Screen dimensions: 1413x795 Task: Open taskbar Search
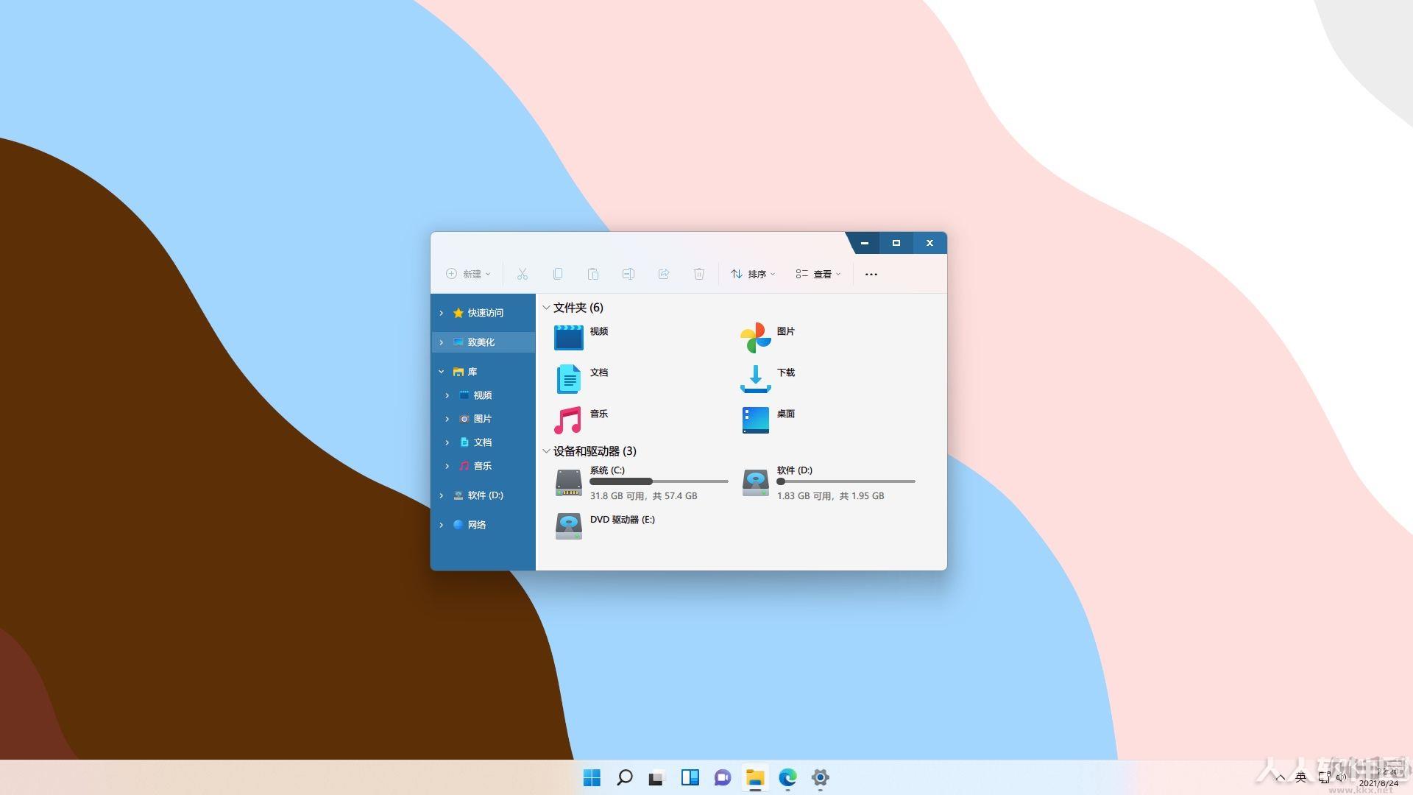[x=624, y=777]
